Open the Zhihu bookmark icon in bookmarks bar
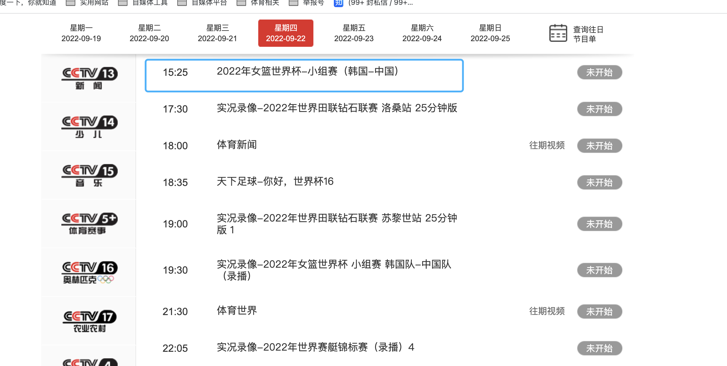727x366 pixels. click(338, 3)
